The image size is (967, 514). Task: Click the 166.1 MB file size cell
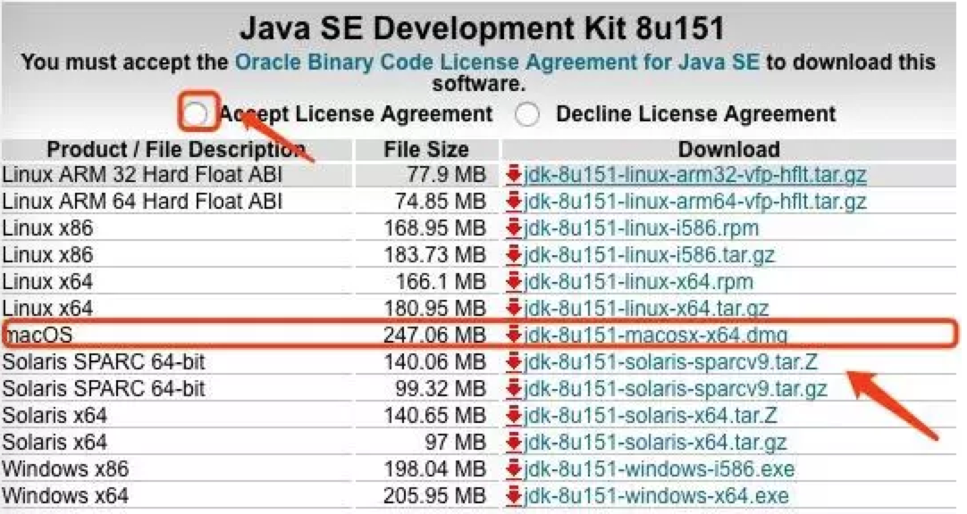[426, 282]
